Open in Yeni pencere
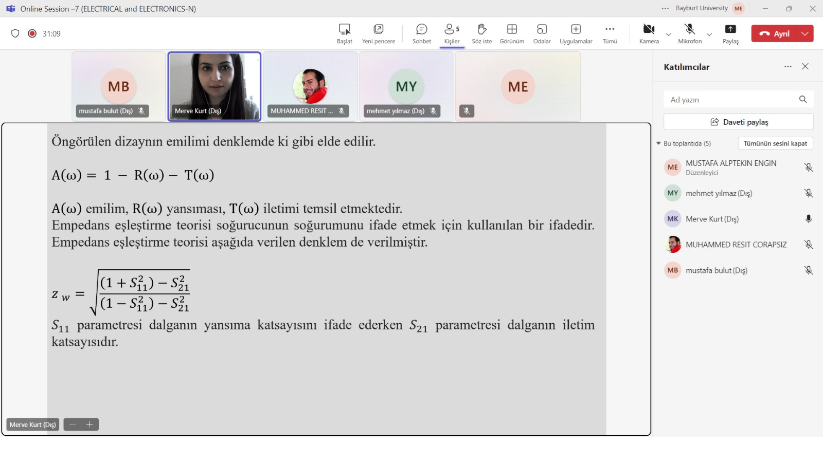Viewport: 823px width, 463px height. (378, 33)
